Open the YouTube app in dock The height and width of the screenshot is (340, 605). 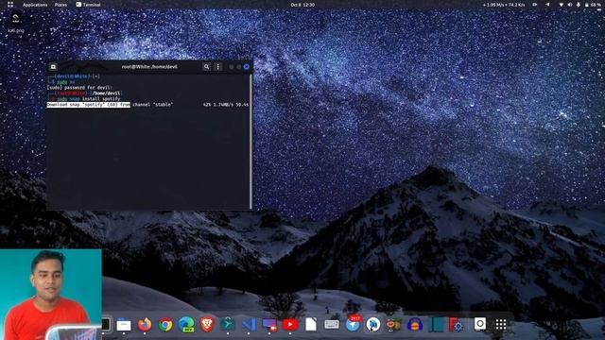(x=290, y=325)
